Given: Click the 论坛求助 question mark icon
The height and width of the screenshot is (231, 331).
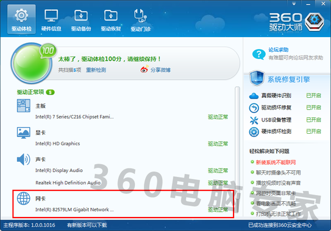Looking at the screenshot, I should [x=259, y=55].
